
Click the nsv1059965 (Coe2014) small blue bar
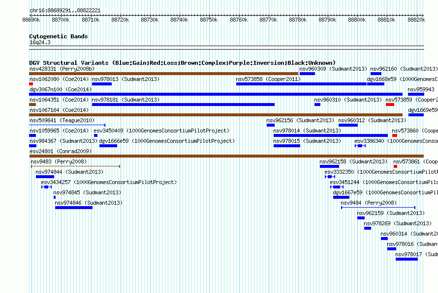click(32, 135)
